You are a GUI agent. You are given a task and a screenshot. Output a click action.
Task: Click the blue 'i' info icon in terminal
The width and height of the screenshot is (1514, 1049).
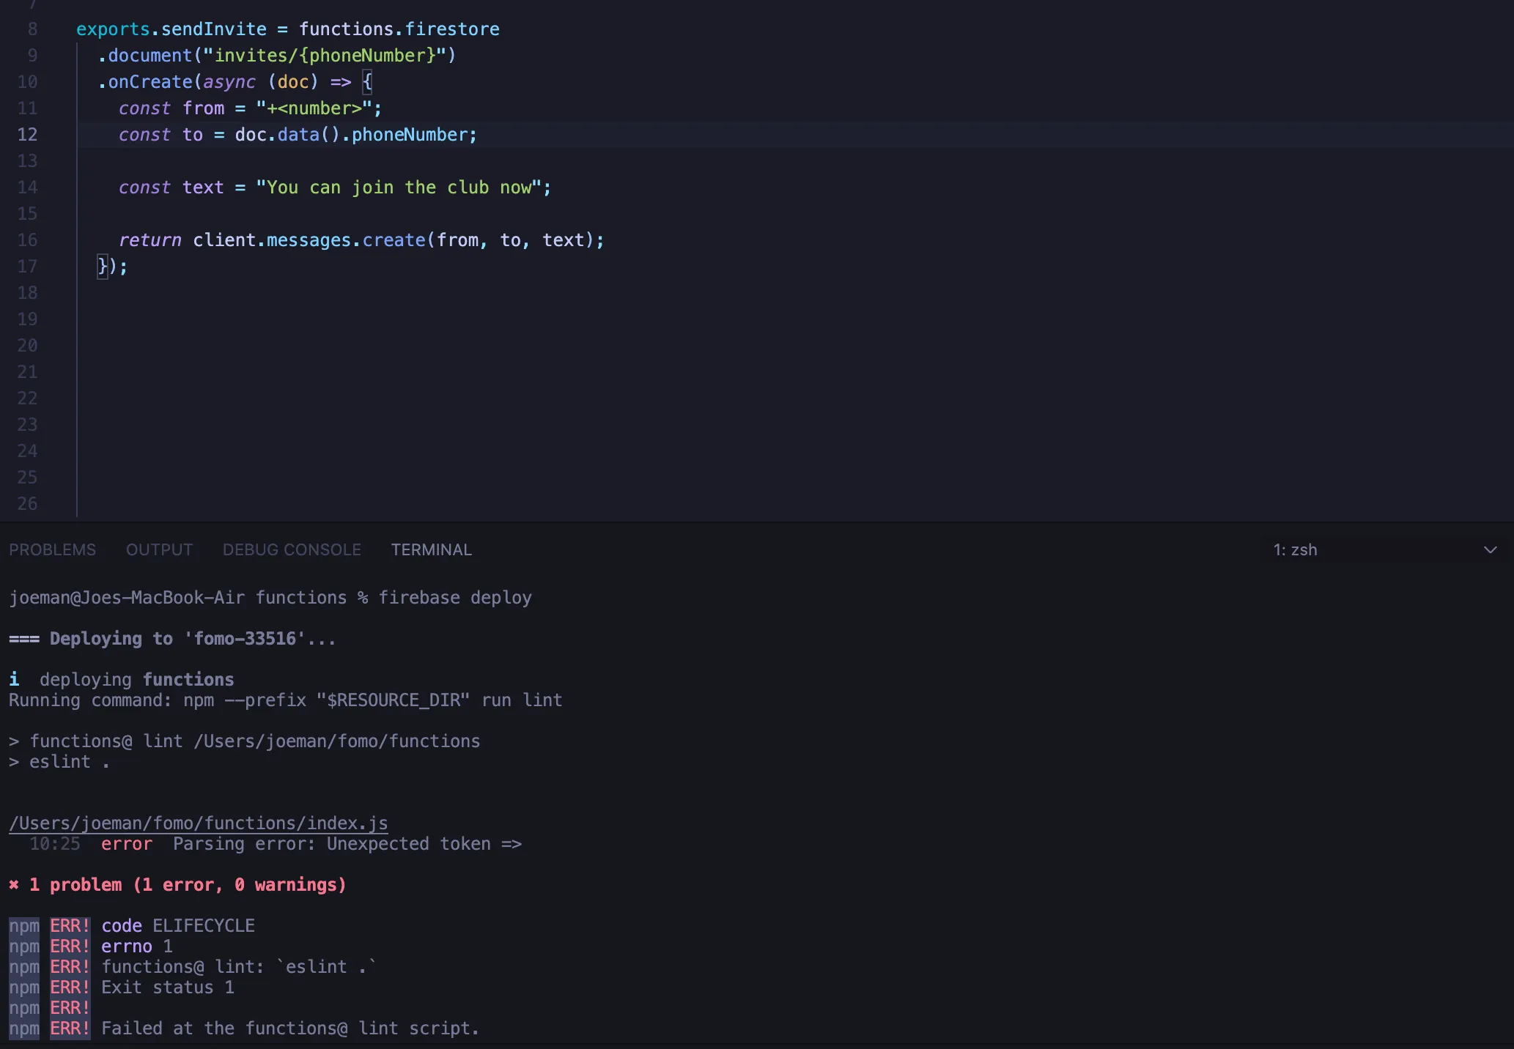point(14,680)
